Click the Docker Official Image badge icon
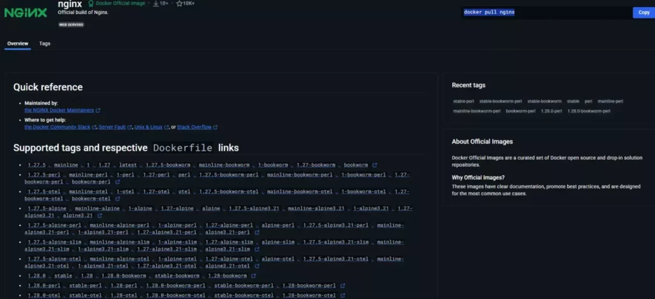Image resolution: width=655 pixels, height=299 pixels. point(91,3)
